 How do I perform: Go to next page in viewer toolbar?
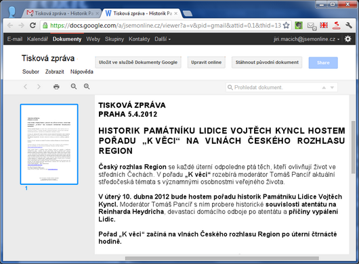39,86
